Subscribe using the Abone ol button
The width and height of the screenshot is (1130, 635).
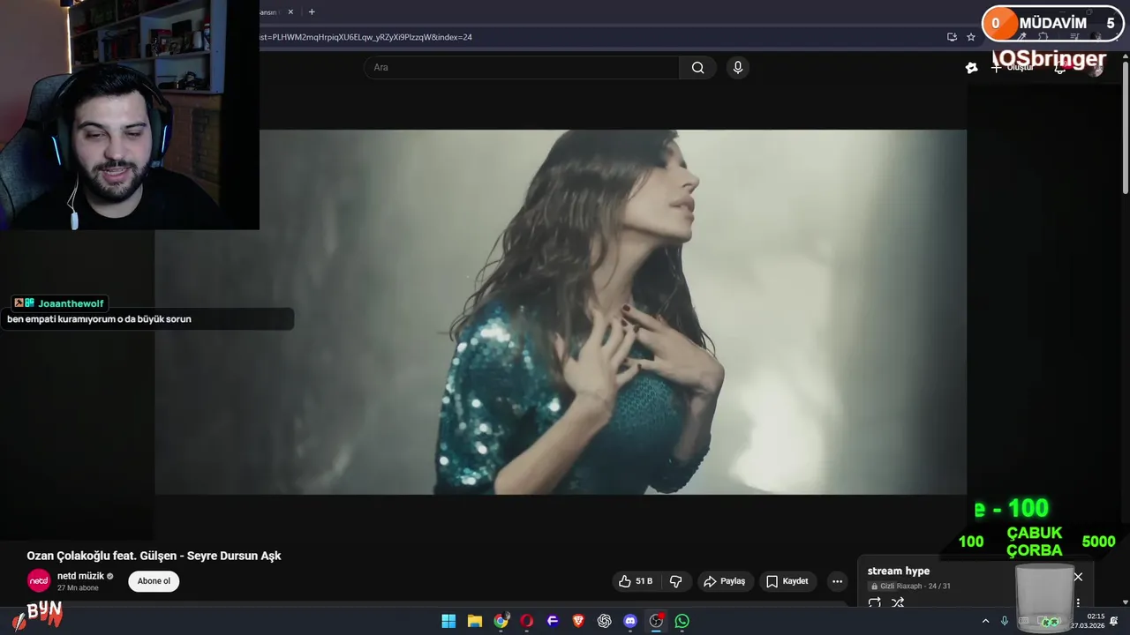(154, 581)
